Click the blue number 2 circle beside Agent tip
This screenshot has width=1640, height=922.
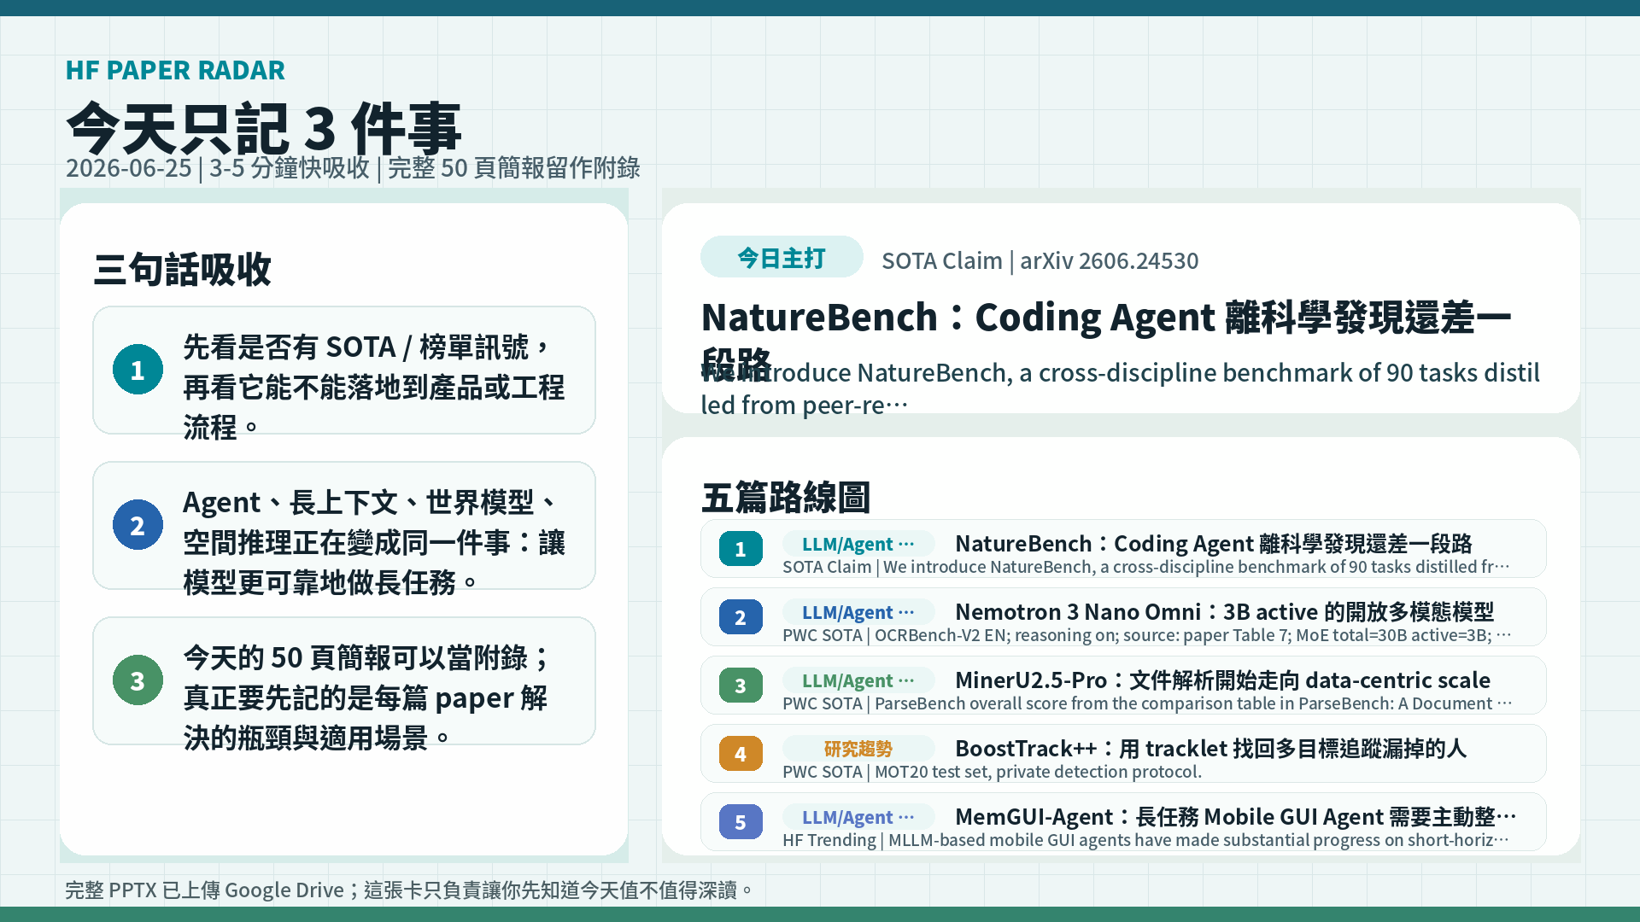138,525
